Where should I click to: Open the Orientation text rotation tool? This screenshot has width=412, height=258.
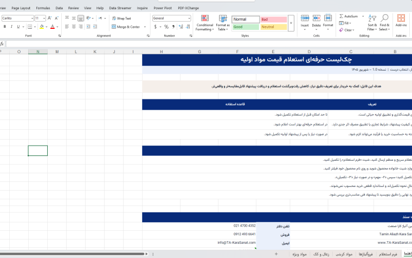[88, 18]
